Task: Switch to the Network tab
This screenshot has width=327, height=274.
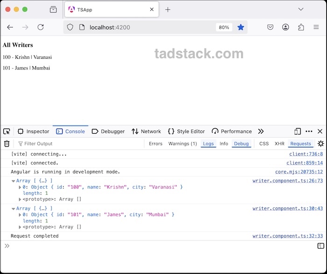Action: point(146,131)
